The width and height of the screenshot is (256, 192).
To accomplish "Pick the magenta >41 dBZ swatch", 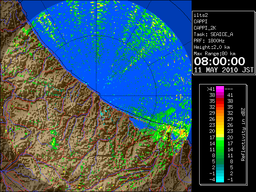I will [220, 89].
